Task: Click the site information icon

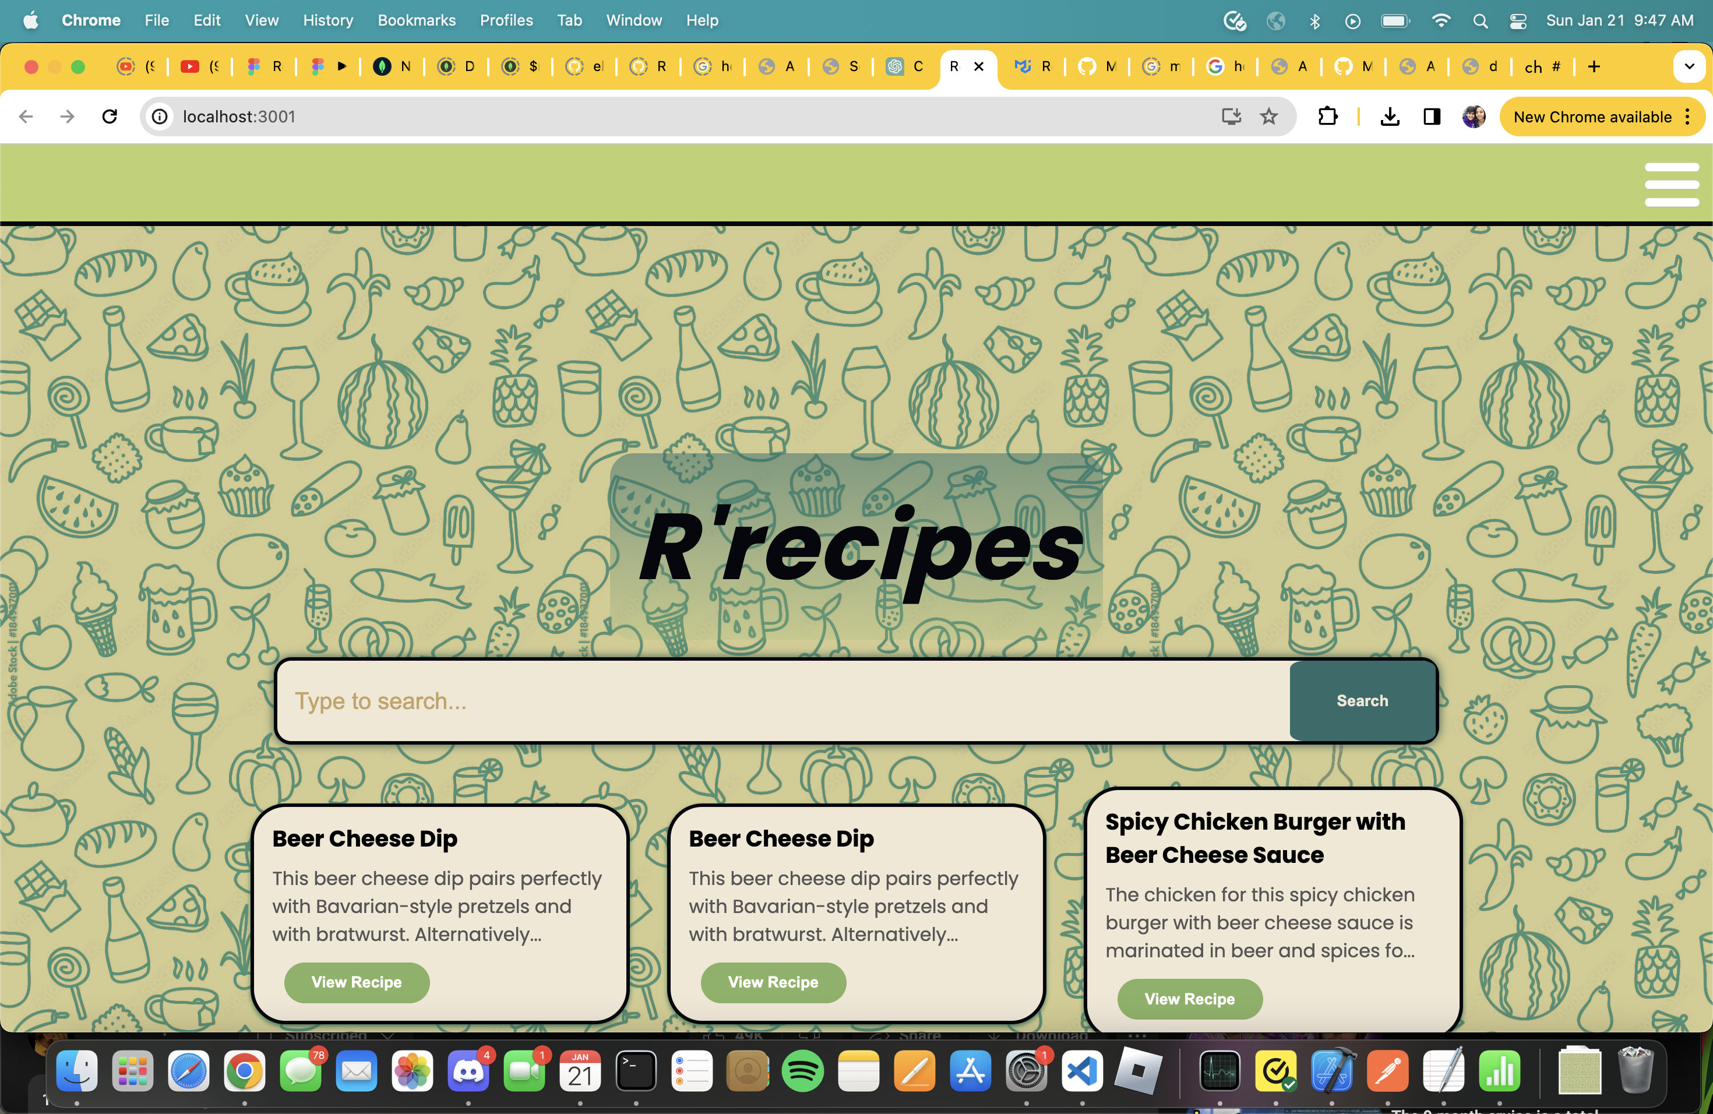Action: (160, 117)
